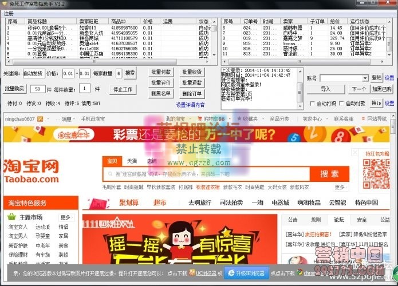Click 删黑名单 button
The height and width of the screenshot is (286, 398).
click(161, 94)
